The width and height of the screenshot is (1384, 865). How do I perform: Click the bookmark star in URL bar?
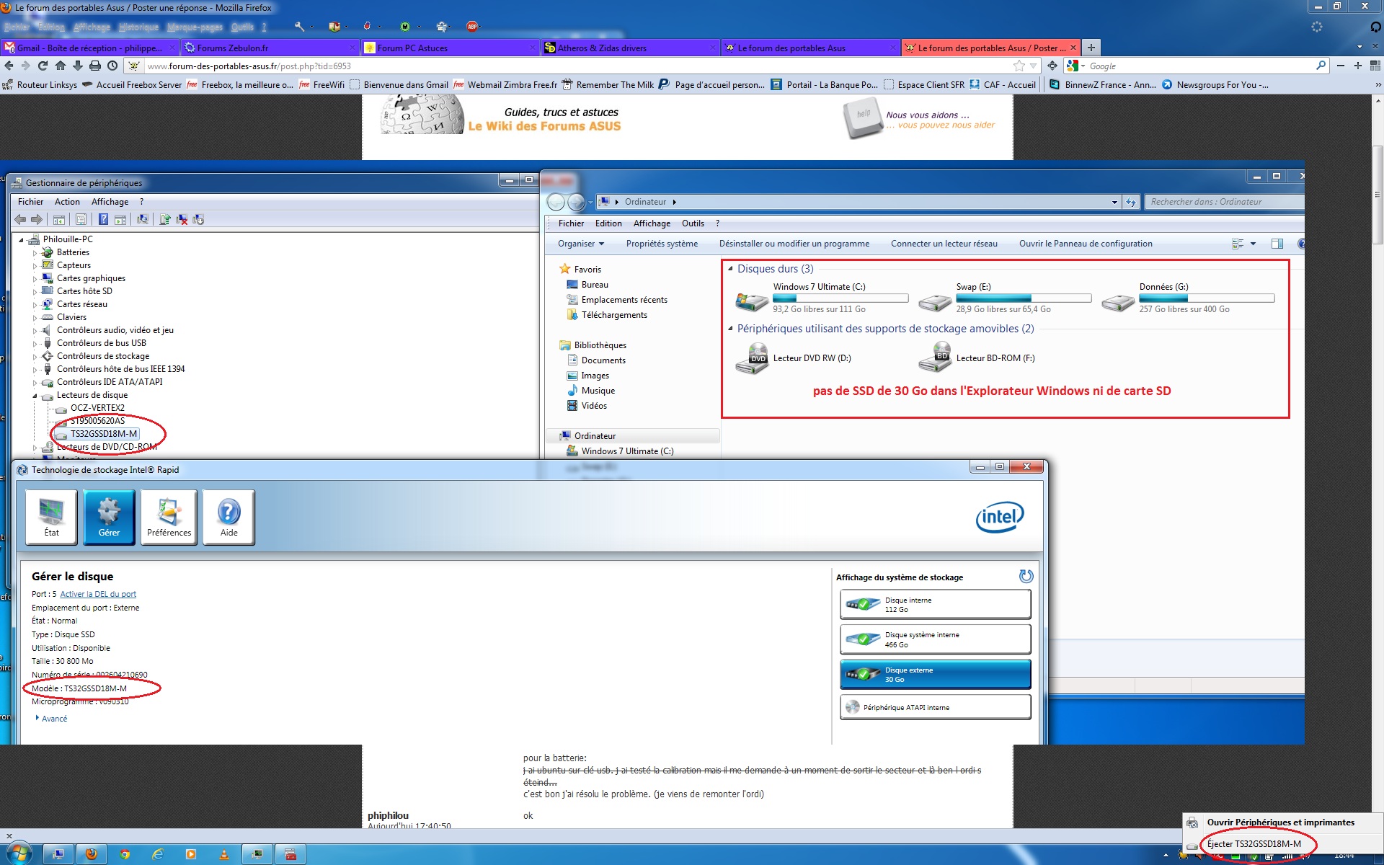coord(1019,66)
